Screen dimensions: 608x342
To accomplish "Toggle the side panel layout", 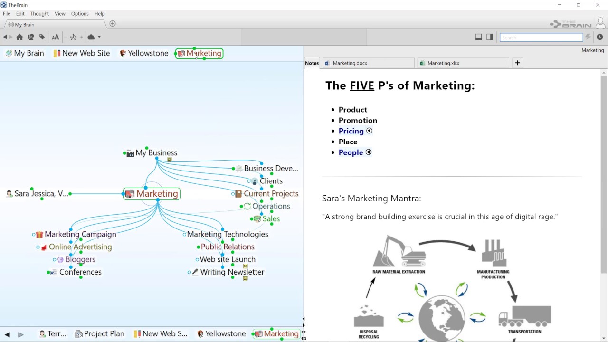I will pos(490,37).
